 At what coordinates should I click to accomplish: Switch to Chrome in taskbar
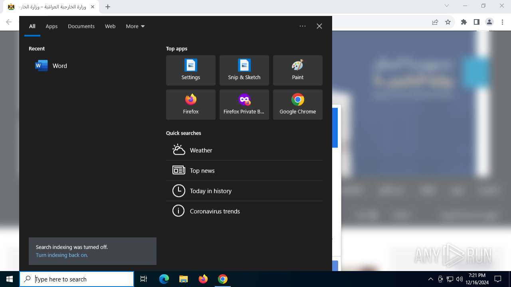pos(223,279)
